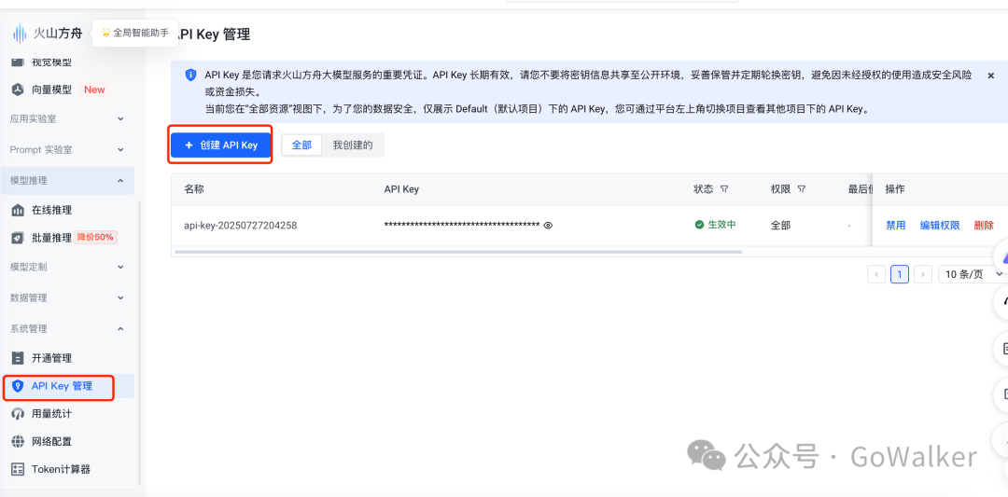Viewport: 1008px width, 497px height.
Task: Click the 开通管理 icon
Action: coord(18,358)
